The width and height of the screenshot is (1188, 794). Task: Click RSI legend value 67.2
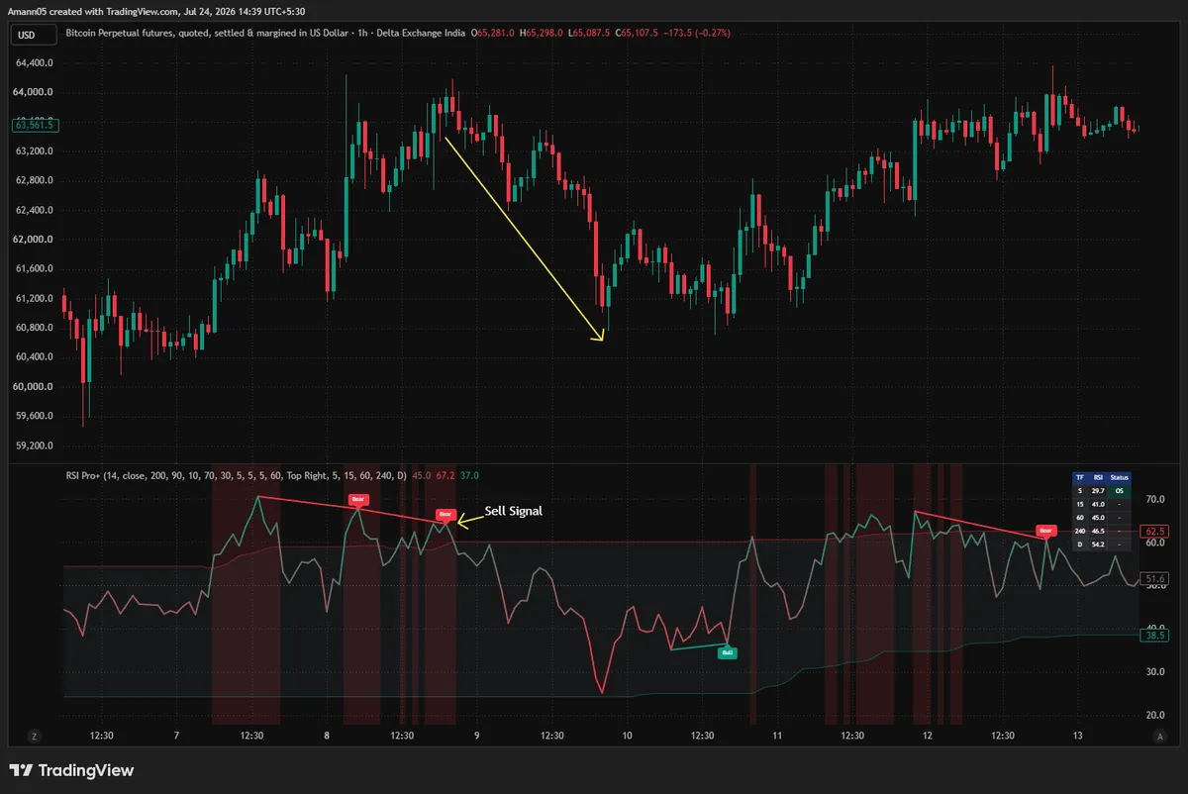(446, 475)
